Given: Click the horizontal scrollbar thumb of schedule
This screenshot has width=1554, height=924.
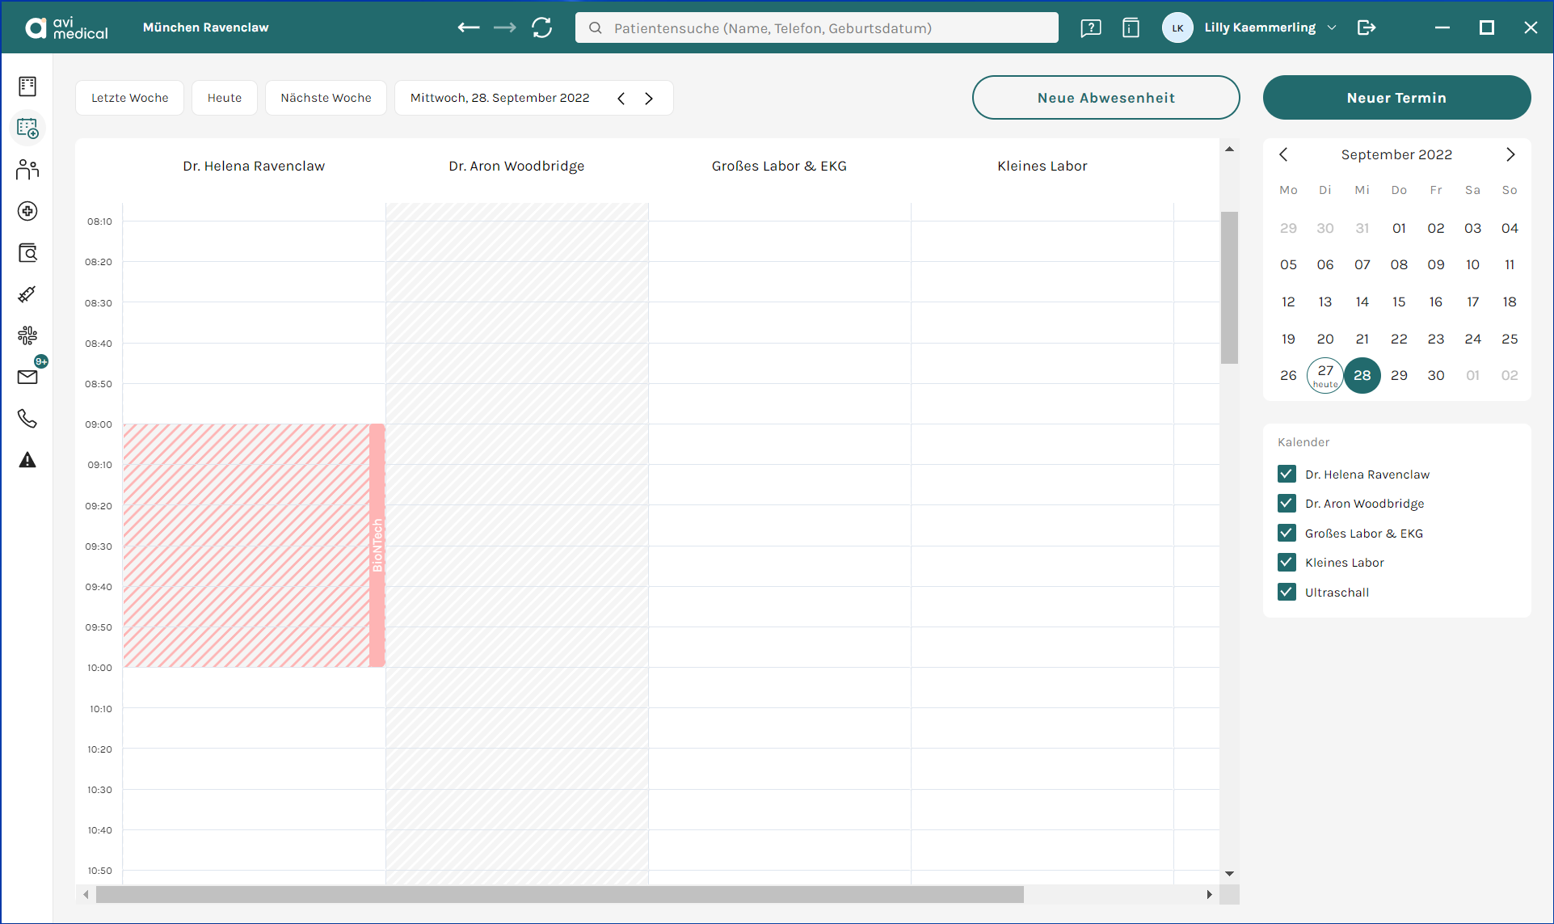Looking at the screenshot, I should (x=559, y=894).
